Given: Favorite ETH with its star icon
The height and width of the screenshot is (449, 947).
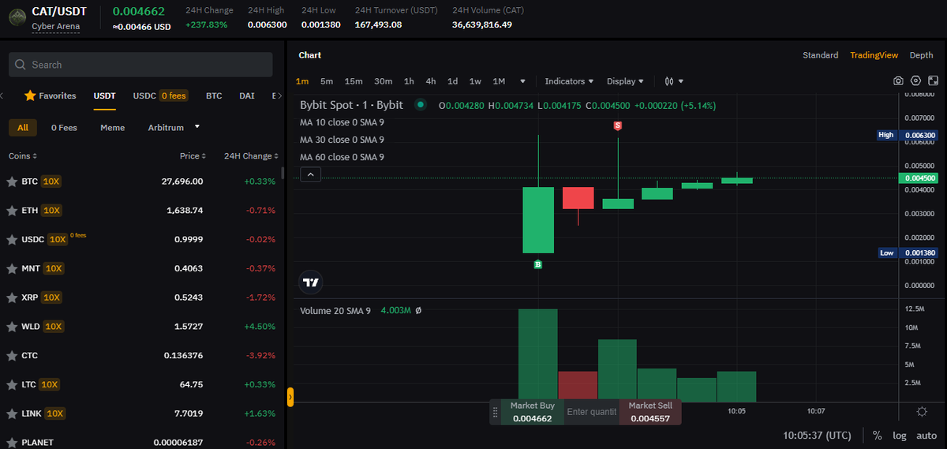Looking at the screenshot, I should 12,211.
